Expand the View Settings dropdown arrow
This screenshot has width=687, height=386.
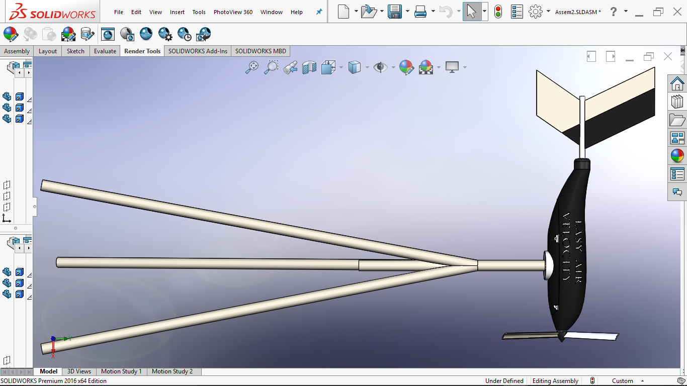point(465,67)
